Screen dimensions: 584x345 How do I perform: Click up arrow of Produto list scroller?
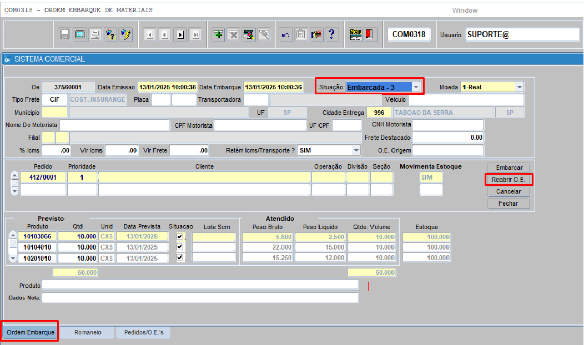click(13, 236)
